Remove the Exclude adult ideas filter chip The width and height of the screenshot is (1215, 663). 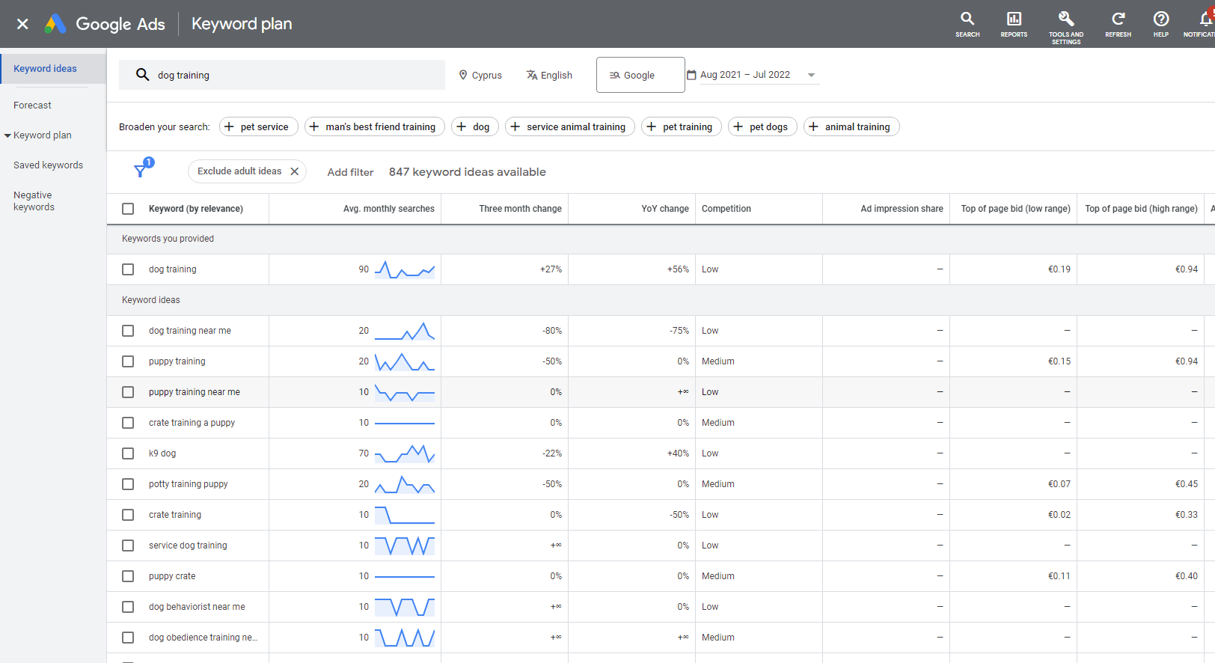295,171
